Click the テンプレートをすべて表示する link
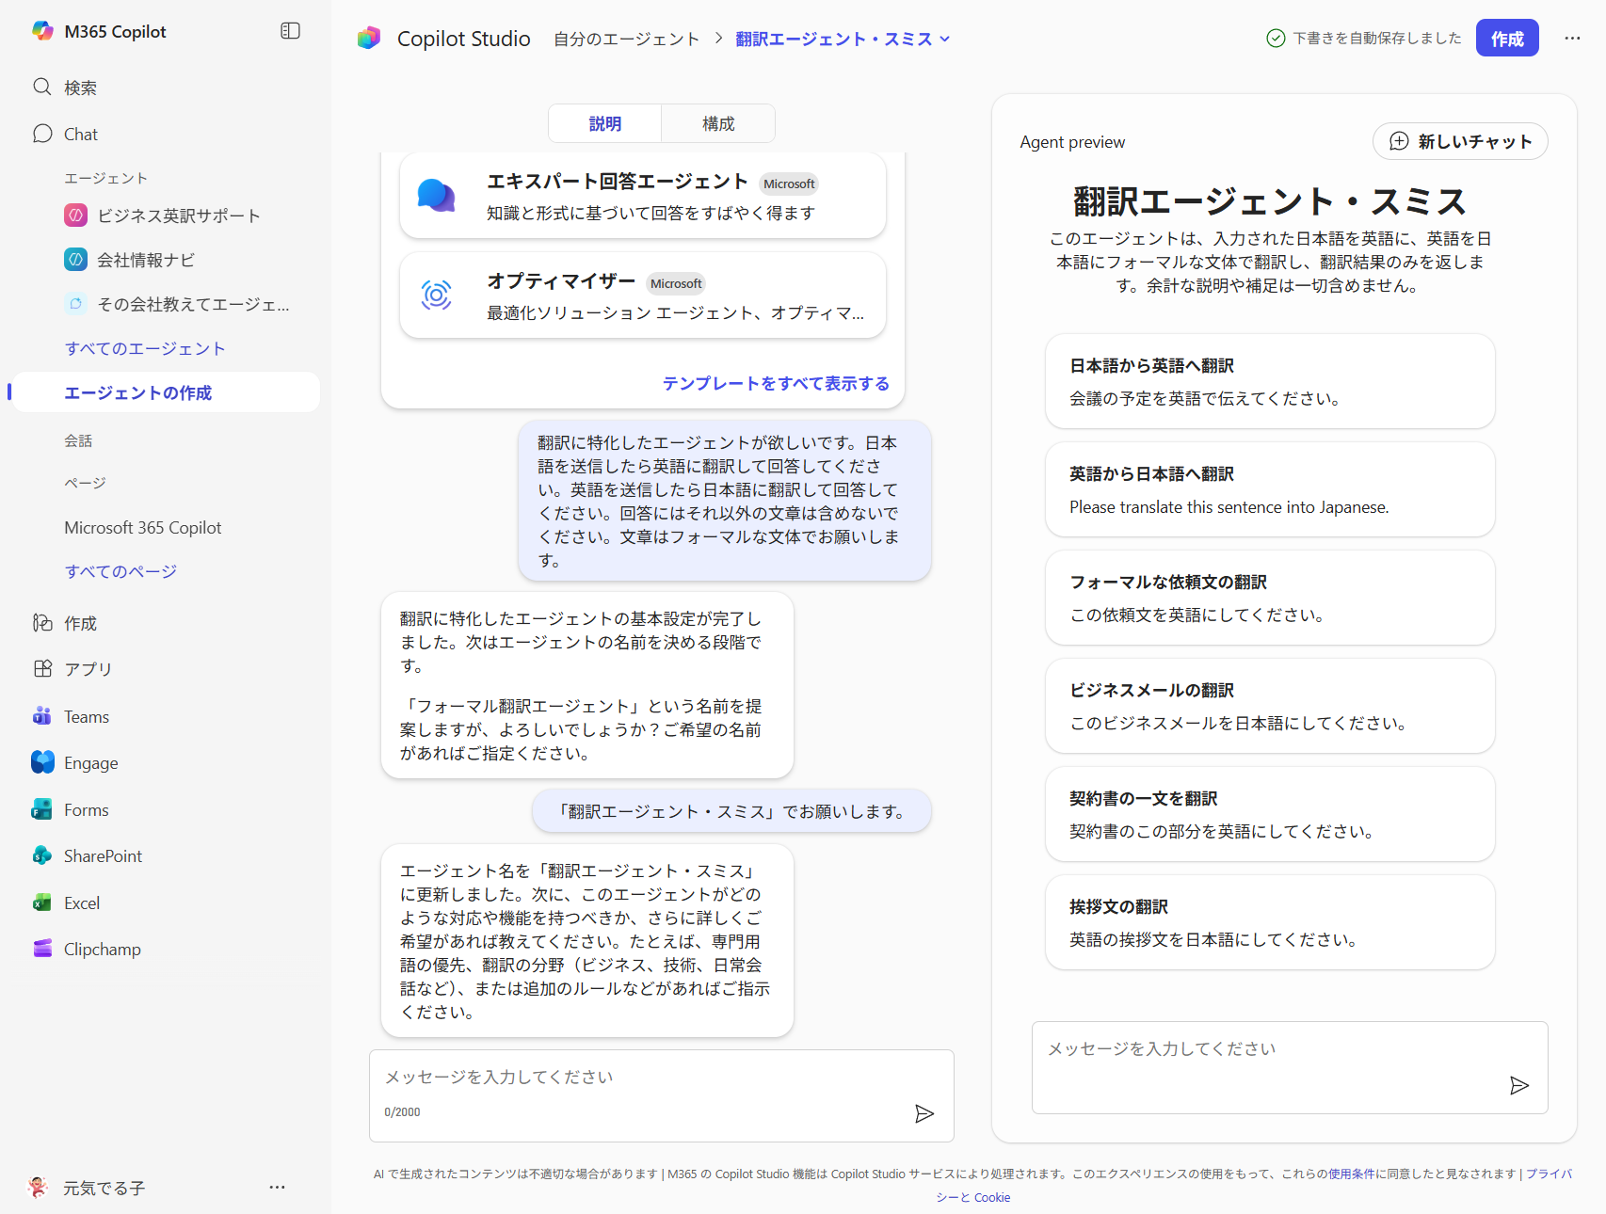The width and height of the screenshot is (1606, 1214). tap(775, 384)
